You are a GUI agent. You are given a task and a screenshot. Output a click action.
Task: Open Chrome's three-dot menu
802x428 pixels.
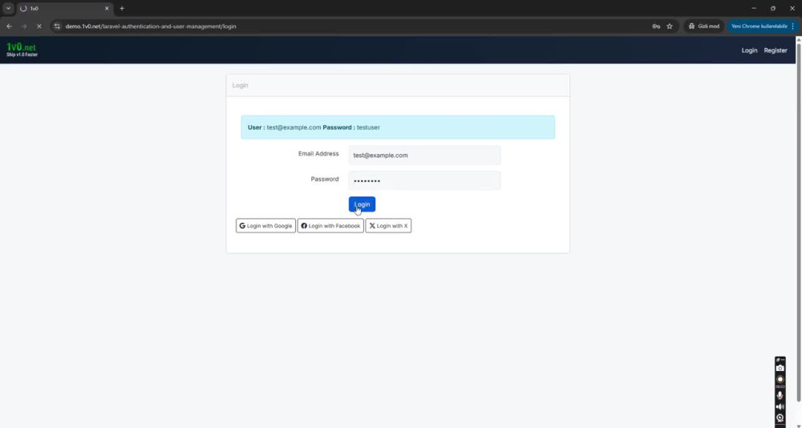(793, 26)
